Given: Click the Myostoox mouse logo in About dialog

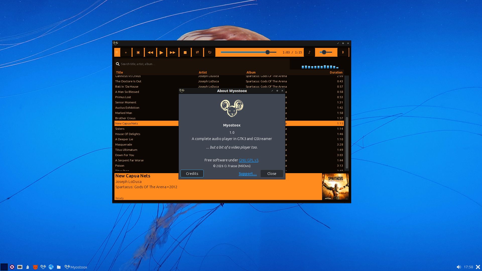Looking at the screenshot, I should pyautogui.click(x=232, y=108).
